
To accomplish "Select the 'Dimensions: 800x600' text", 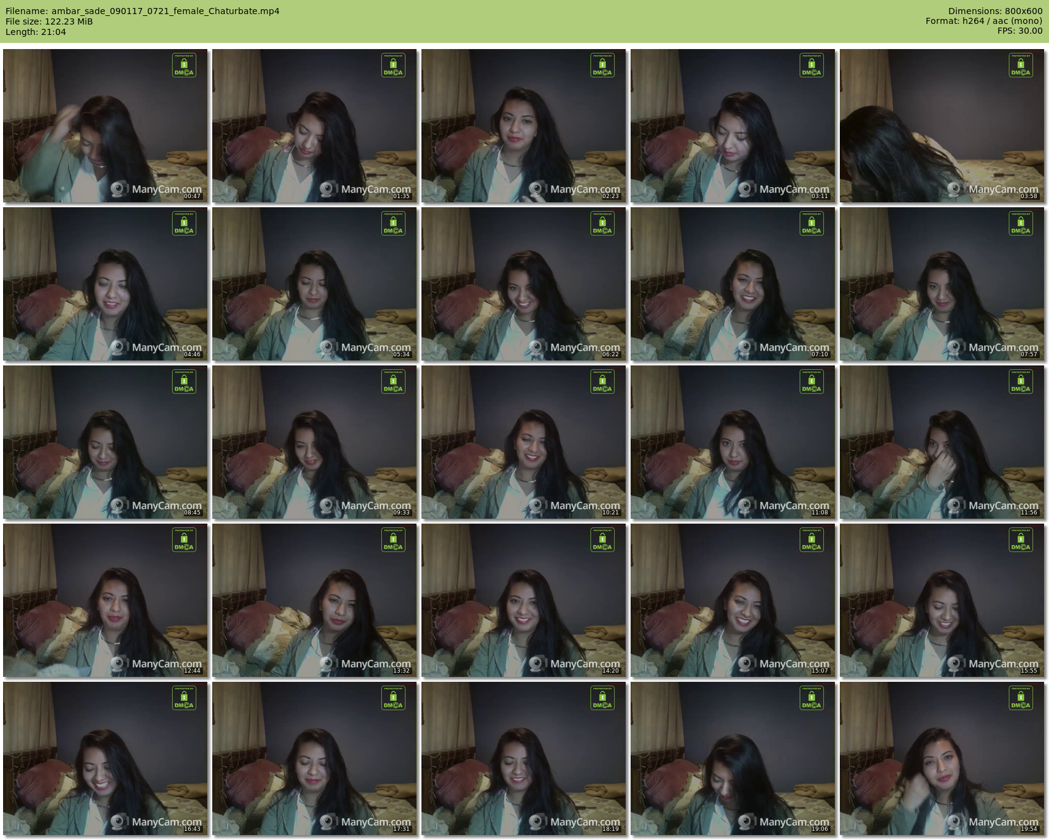I will point(995,11).
